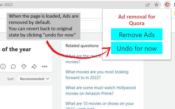Open the Ad removal extension icon
Image resolution: width=175 pixels, height=109 pixels.
tap(167, 5)
